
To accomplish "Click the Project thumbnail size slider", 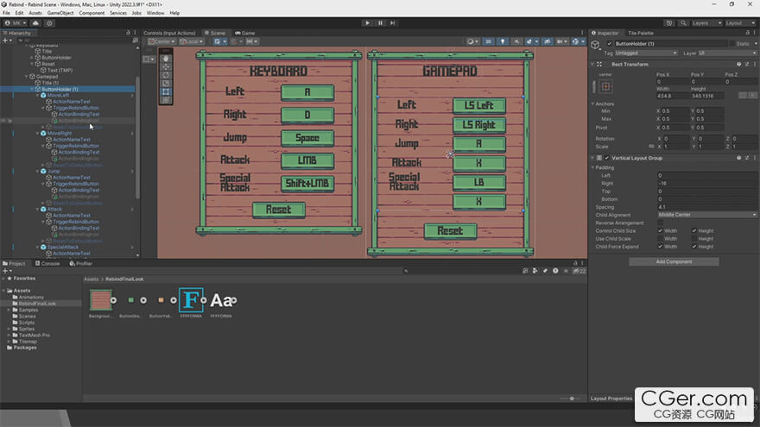I will [571, 399].
